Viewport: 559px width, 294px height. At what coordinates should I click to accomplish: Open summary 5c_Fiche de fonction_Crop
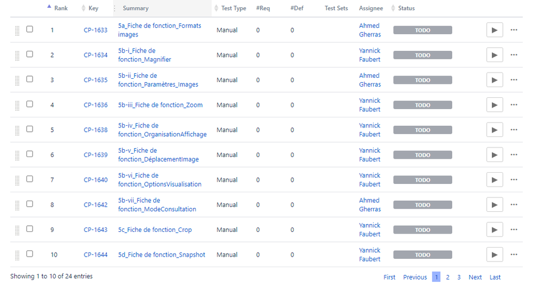click(x=155, y=230)
